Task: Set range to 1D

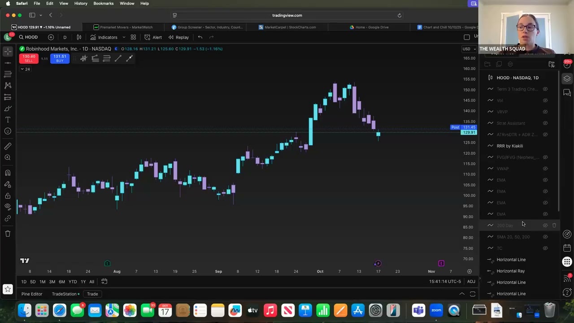Action: [x=24, y=282]
